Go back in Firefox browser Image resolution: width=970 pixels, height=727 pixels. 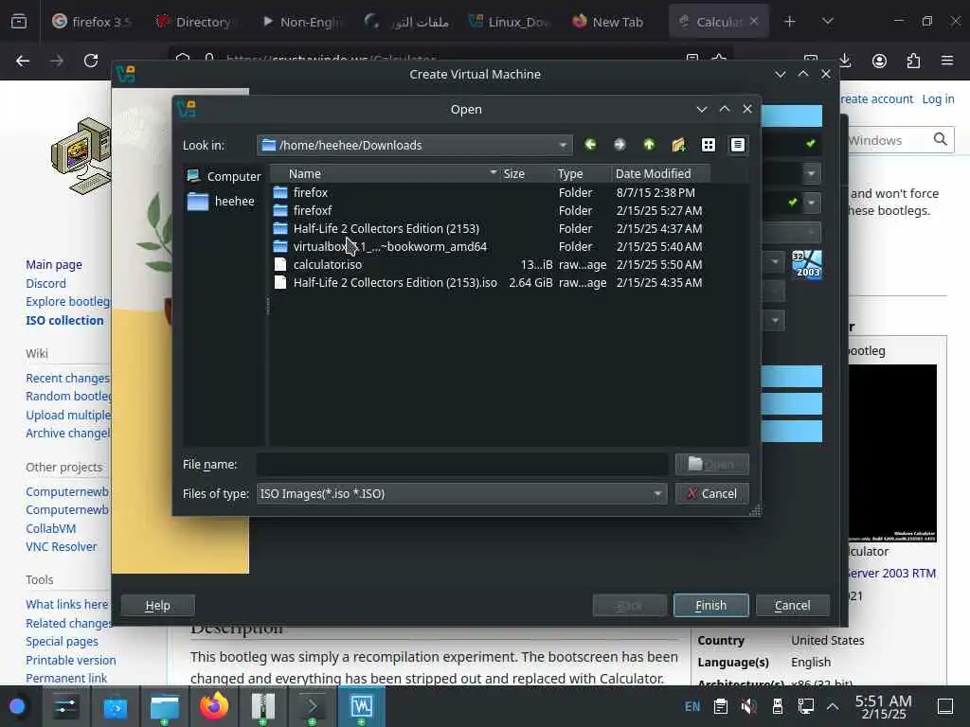[23, 61]
